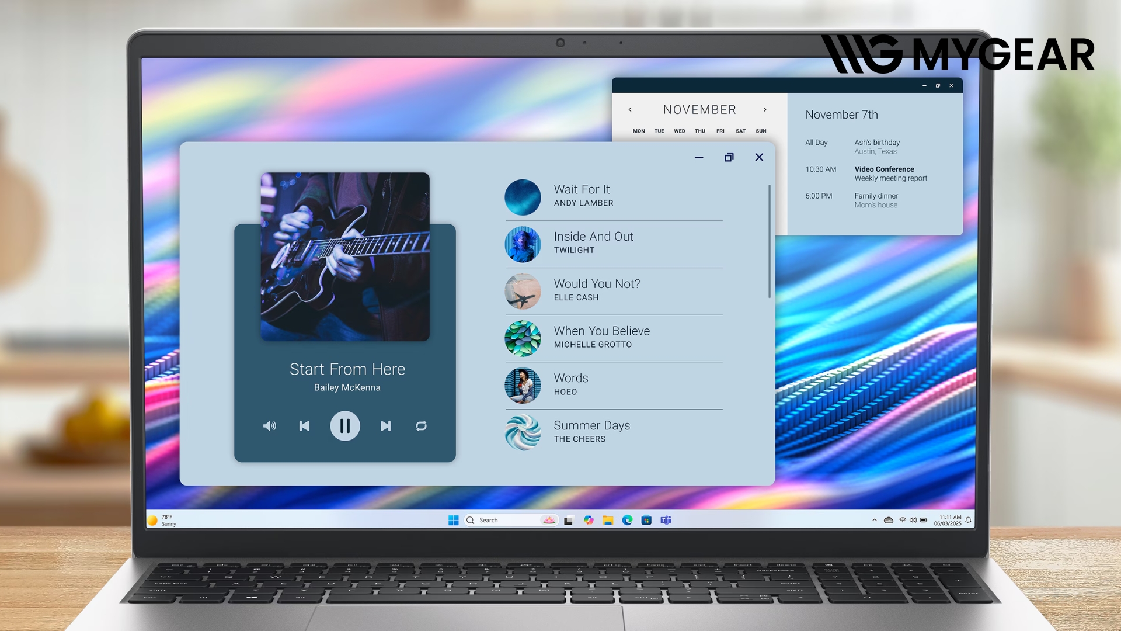Maximize the calendar window
Viewport: 1121px width, 631px height.
coord(938,86)
